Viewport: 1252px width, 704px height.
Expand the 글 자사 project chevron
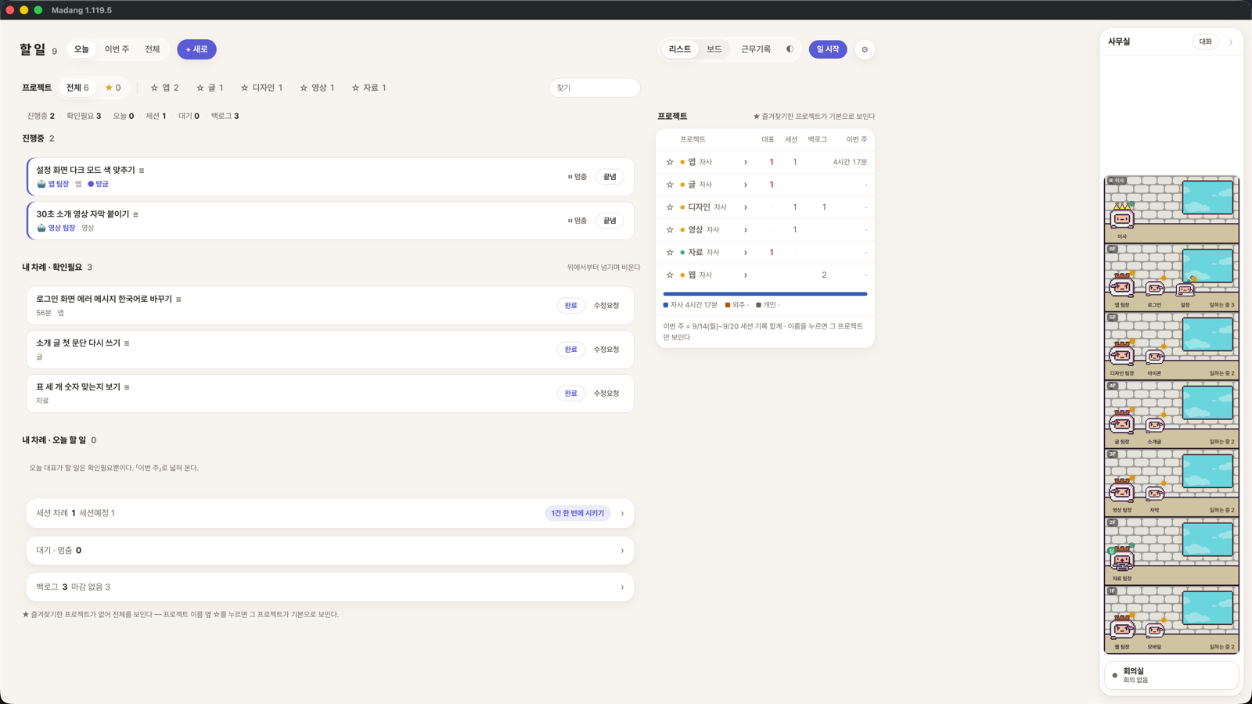746,185
